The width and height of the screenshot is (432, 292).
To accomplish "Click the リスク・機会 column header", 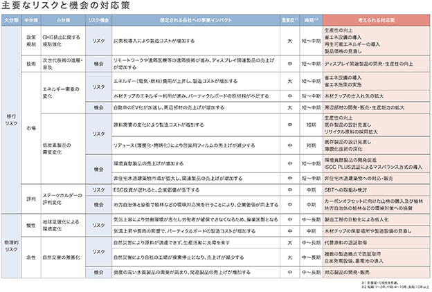I will click(x=98, y=20).
